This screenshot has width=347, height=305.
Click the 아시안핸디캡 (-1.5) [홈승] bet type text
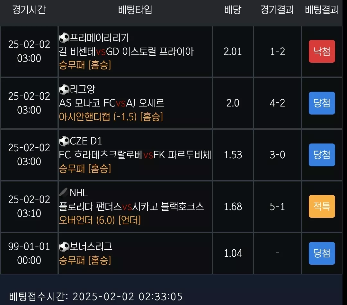111,116
